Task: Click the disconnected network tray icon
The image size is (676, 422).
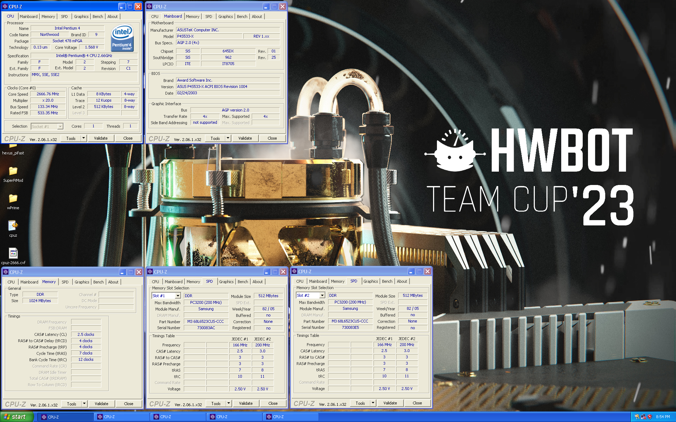Action: [x=643, y=417]
